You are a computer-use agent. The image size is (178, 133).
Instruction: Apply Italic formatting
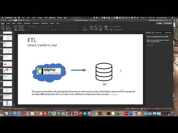[x=31, y=30]
